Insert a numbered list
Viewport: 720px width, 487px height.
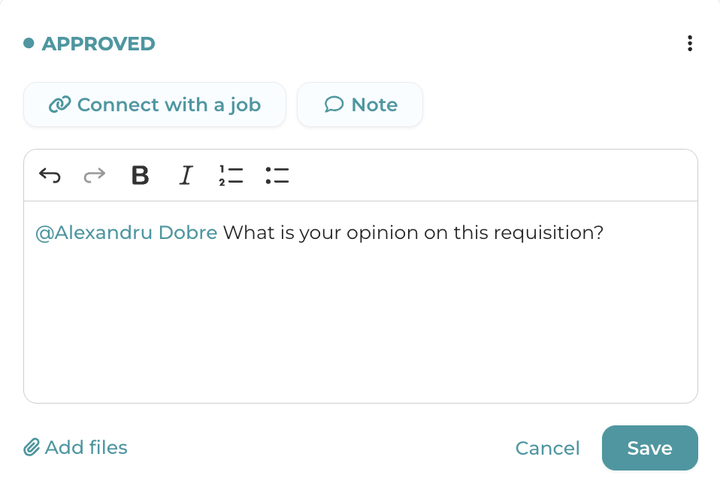pyautogui.click(x=231, y=176)
